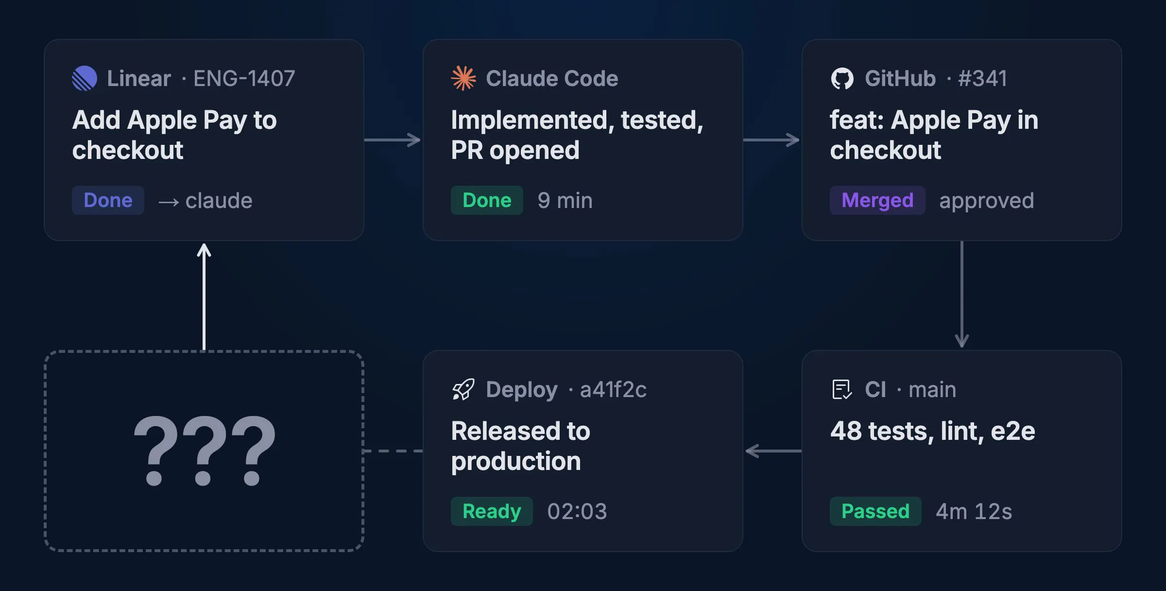Click "48 tests, lint, e2e" heading
Viewport: 1166px width, 591px height.
[932, 431]
